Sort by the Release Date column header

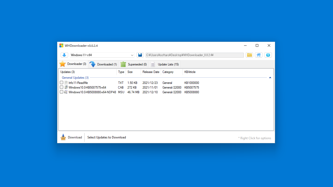click(x=151, y=72)
